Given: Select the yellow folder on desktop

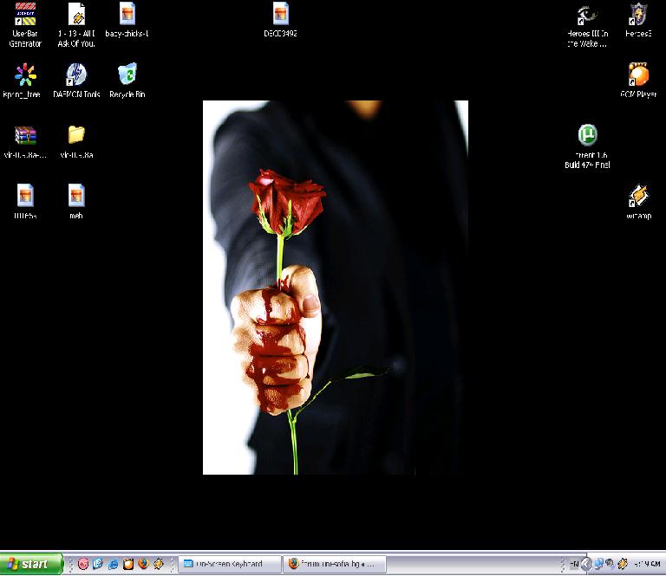Looking at the screenshot, I should (76, 136).
